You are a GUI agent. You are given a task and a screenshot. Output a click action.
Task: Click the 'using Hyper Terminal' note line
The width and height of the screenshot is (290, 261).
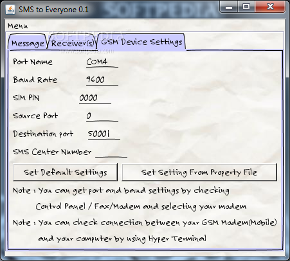(x=122, y=239)
